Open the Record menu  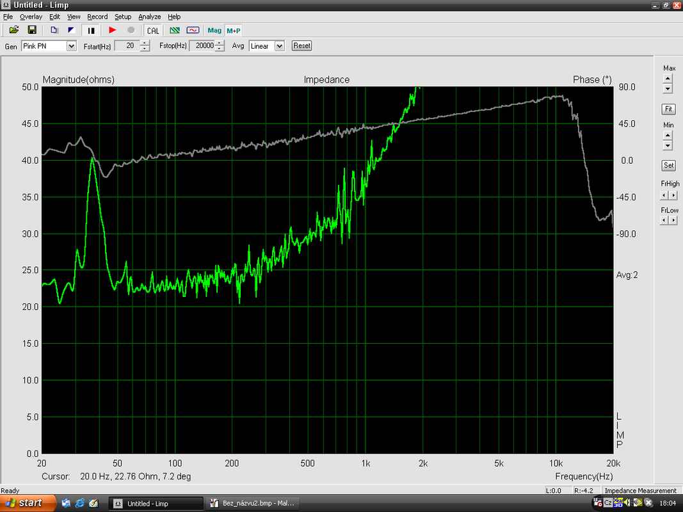coord(97,17)
